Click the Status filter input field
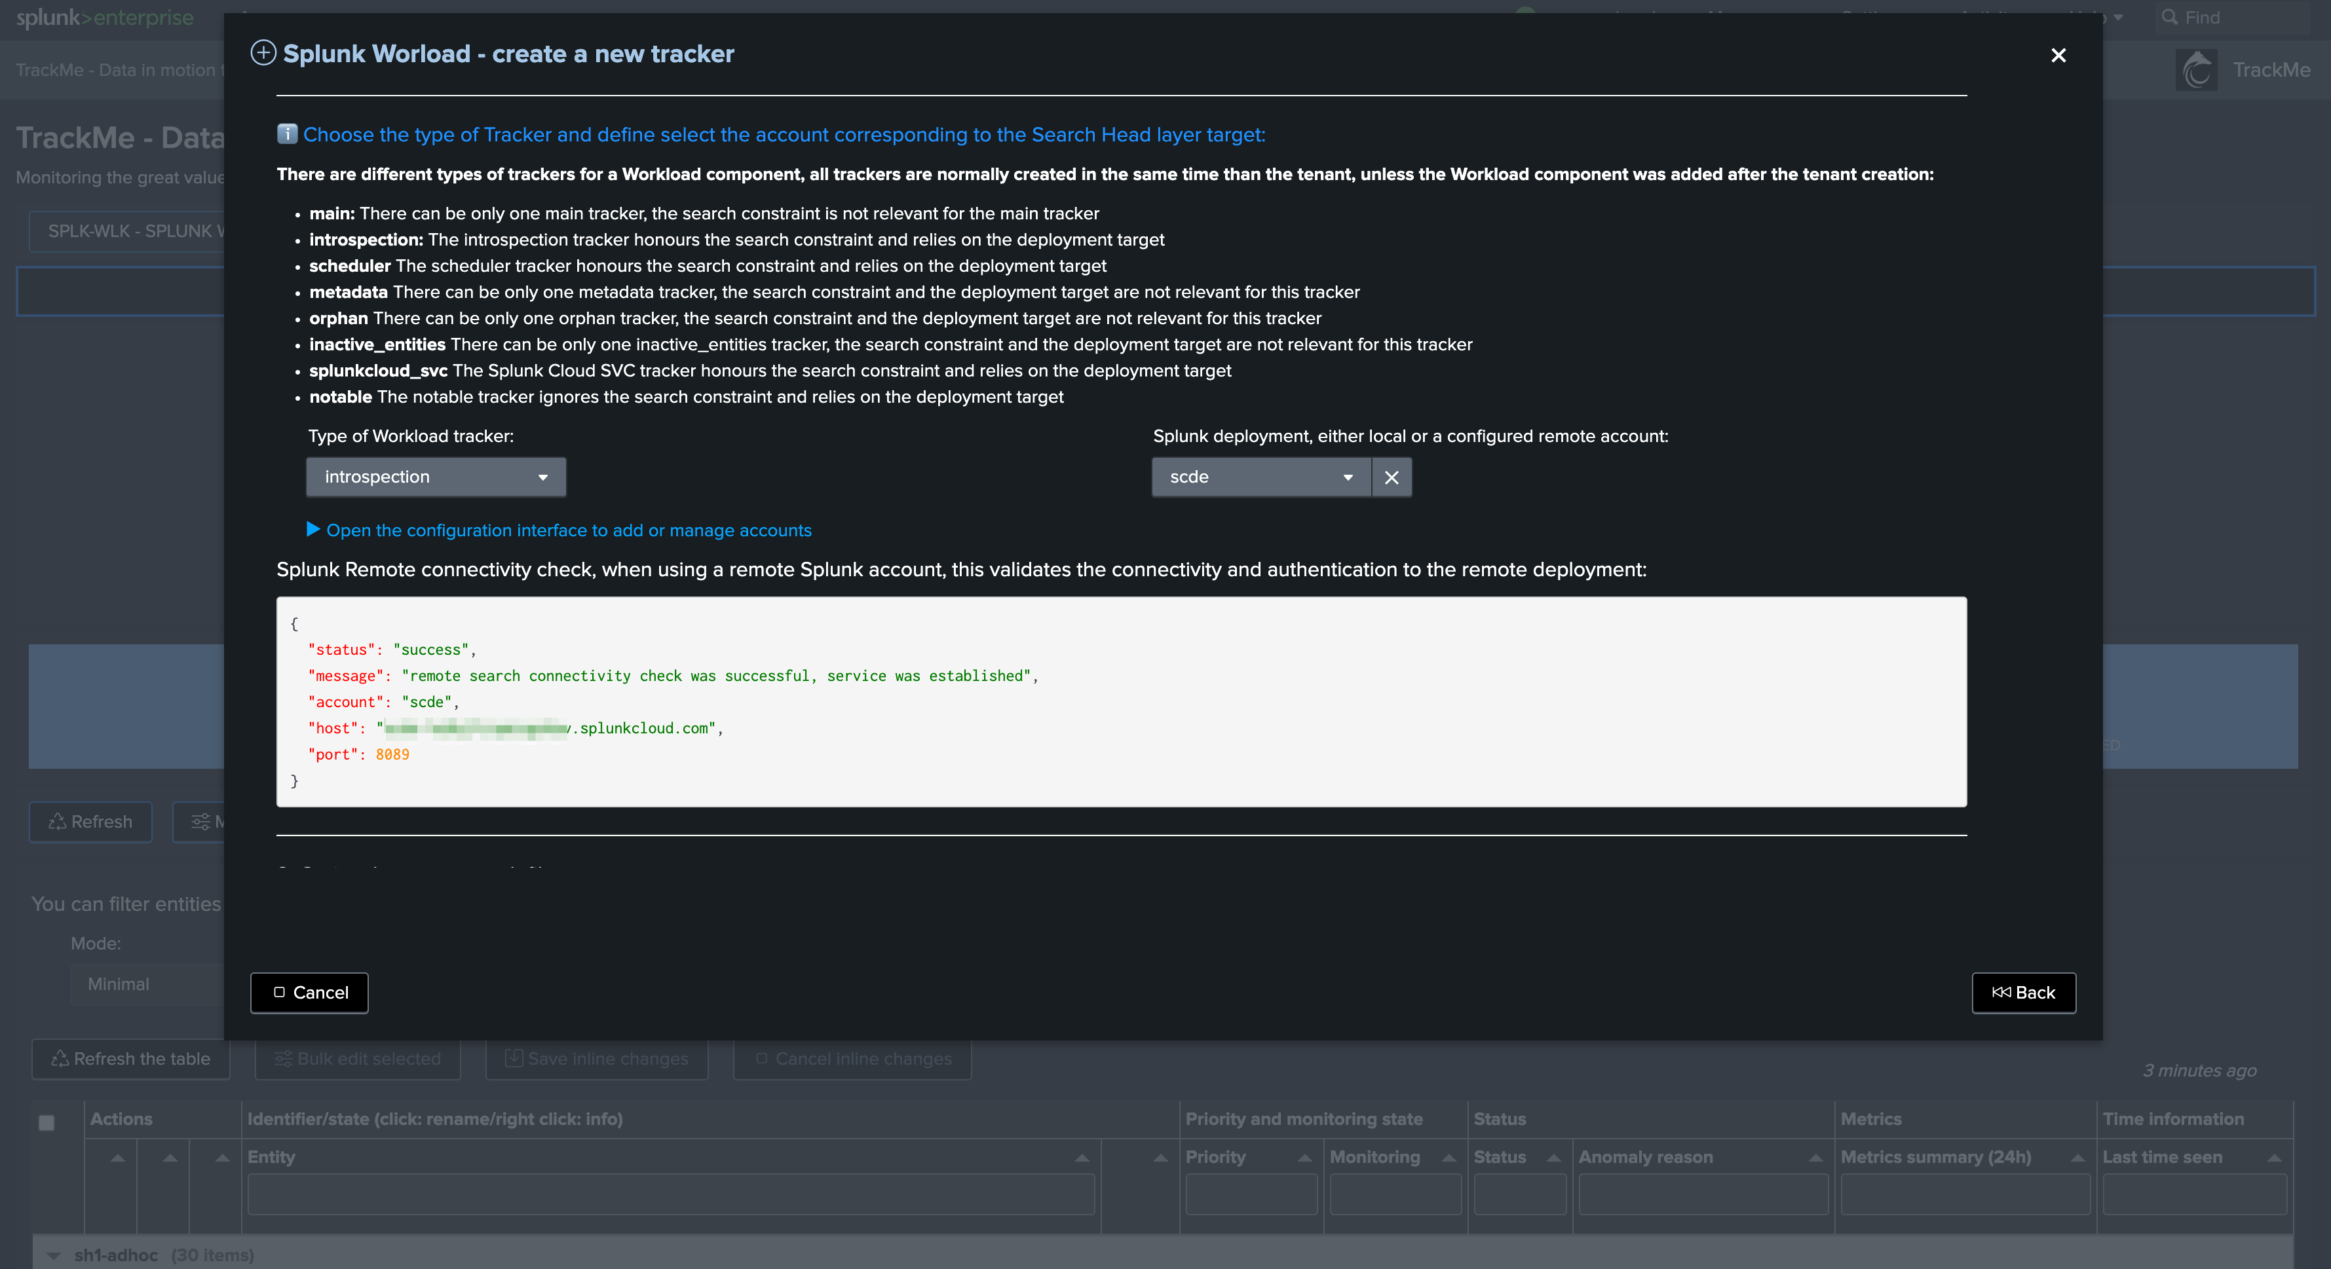This screenshot has height=1269, width=2331. [1520, 1194]
